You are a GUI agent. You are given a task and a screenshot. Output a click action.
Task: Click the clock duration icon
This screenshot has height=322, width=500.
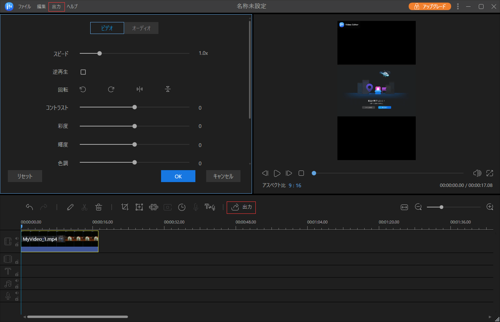tap(182, 207)
